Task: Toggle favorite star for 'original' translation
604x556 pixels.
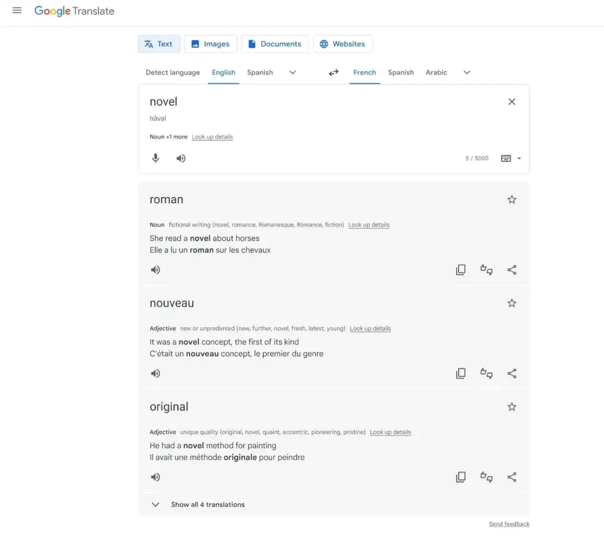Action: click(x=511, y=406)
